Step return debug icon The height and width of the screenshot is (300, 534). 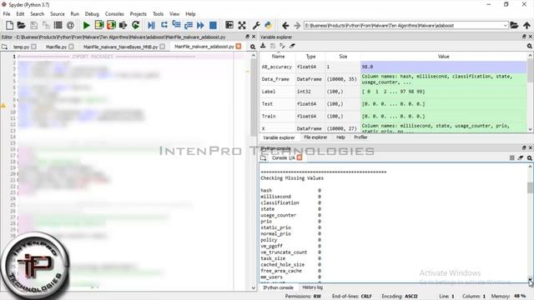pyautogui.click(x=189, y=25)
